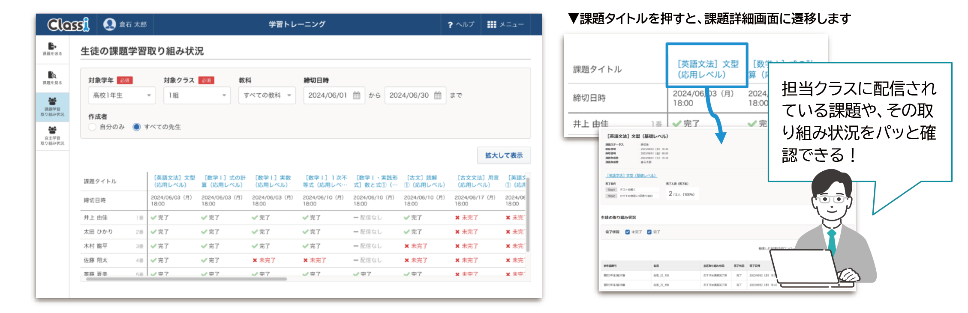
Task: Click 太田 ひかり's 未完了 status under 古文文法 用言
Action: coord(466,232)
